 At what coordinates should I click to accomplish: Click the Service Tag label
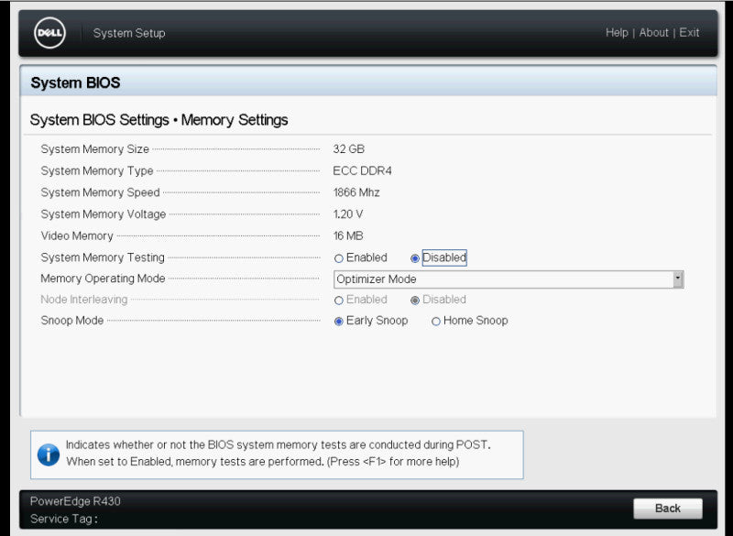[x=63, y=519]
